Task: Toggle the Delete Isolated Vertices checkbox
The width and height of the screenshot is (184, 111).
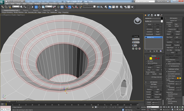Action: pos(166,64)
